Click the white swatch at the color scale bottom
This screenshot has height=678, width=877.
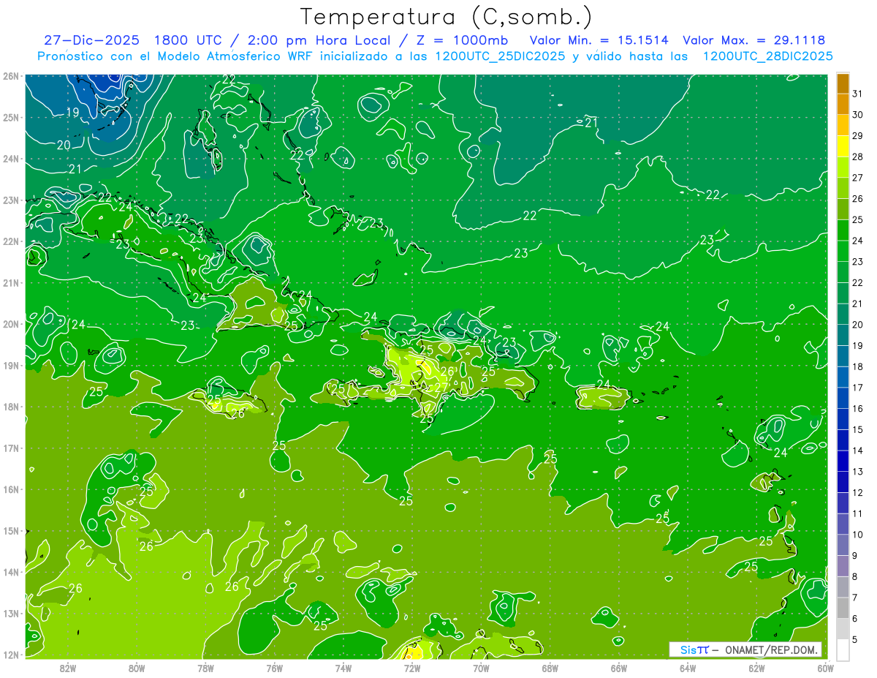[x=843, y=649]
